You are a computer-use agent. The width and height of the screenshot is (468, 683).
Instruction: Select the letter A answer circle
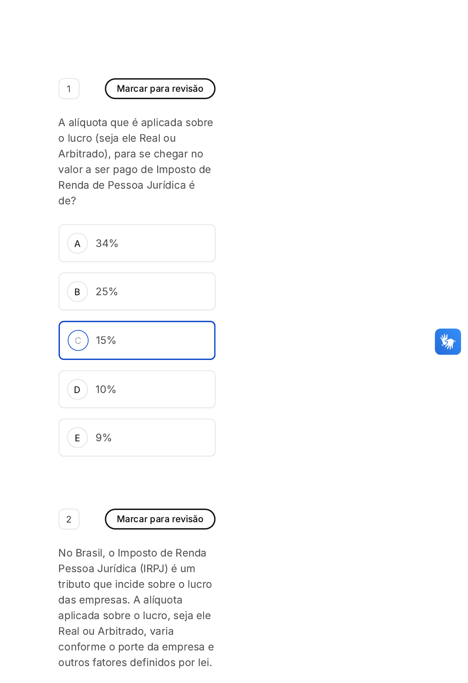pyautogui.click(x=78, y=243)
